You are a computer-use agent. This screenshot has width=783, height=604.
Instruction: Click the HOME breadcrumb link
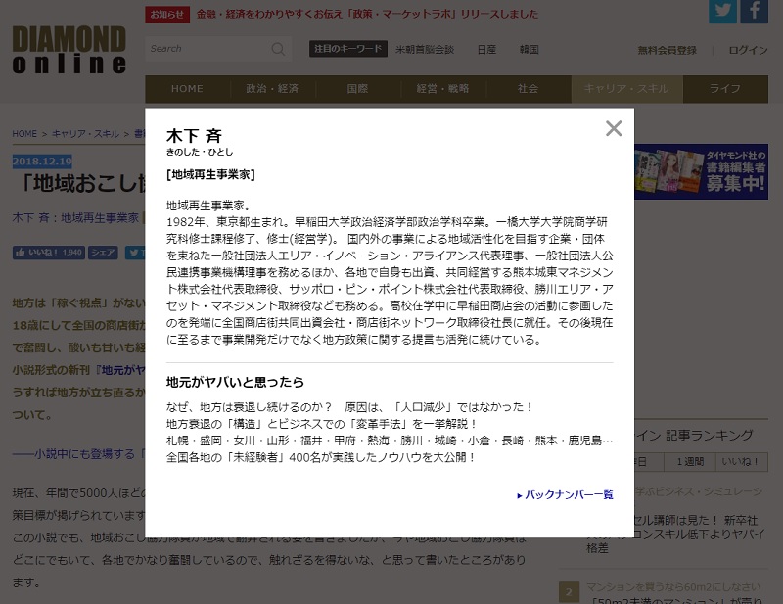point(24,134)
